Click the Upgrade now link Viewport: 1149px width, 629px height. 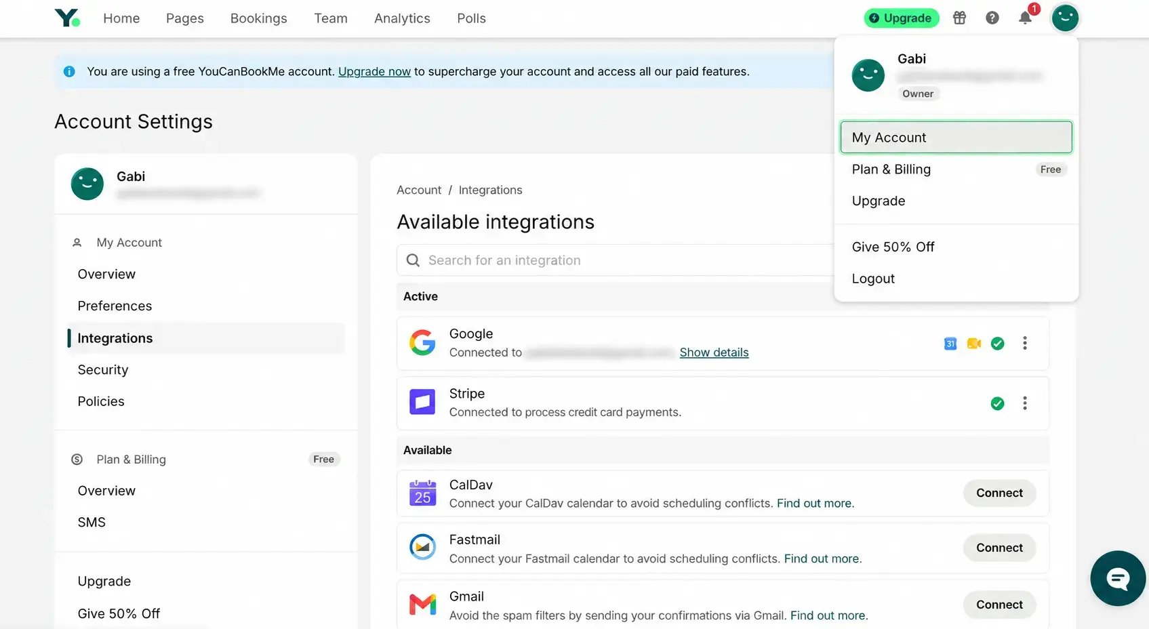(x=374, y=71)
